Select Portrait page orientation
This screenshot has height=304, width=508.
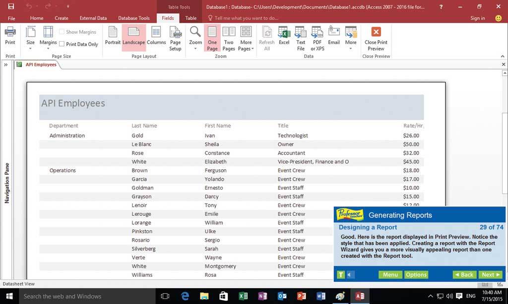tap(113, 36)
